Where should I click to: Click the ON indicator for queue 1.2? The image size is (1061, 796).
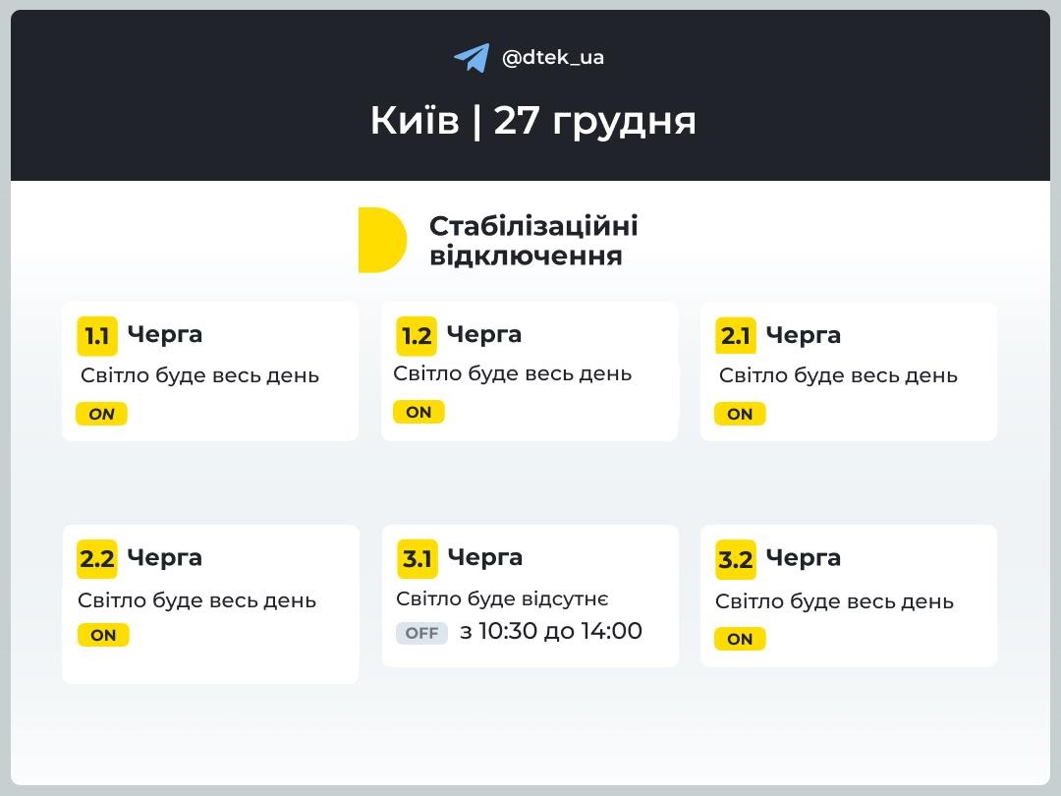point(419,412)
